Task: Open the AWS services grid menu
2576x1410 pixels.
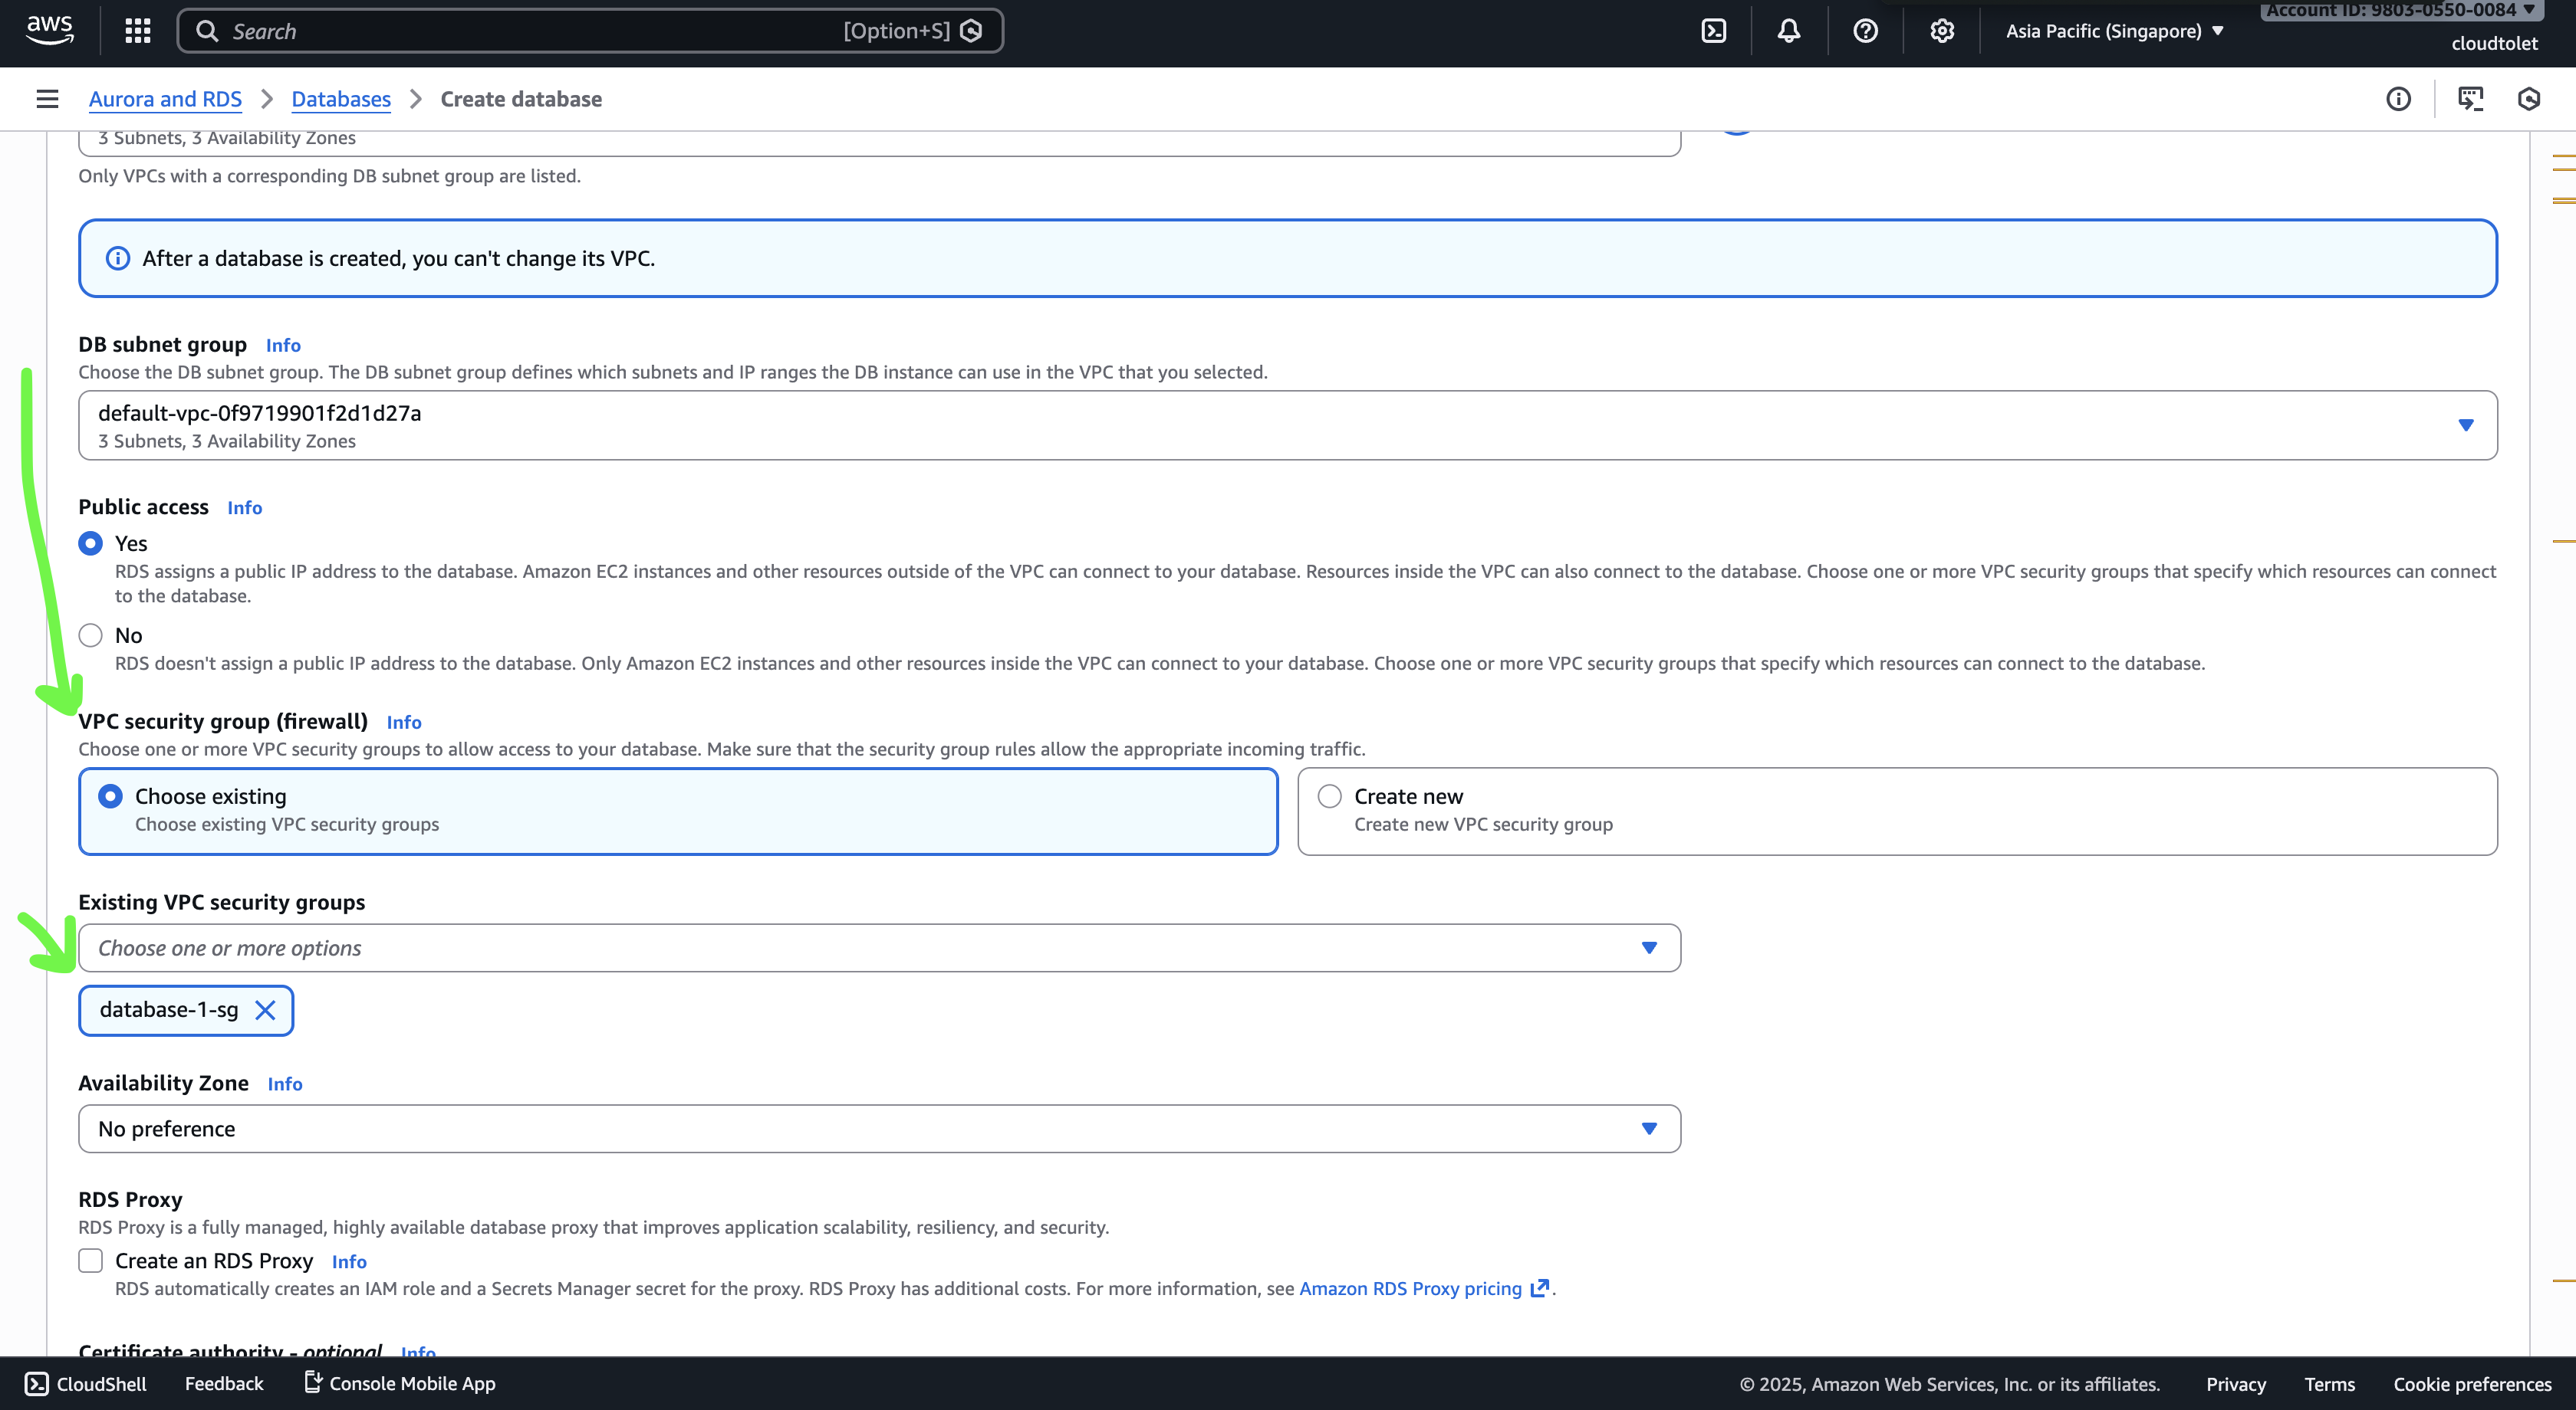Action: click(x=138, y=31)
